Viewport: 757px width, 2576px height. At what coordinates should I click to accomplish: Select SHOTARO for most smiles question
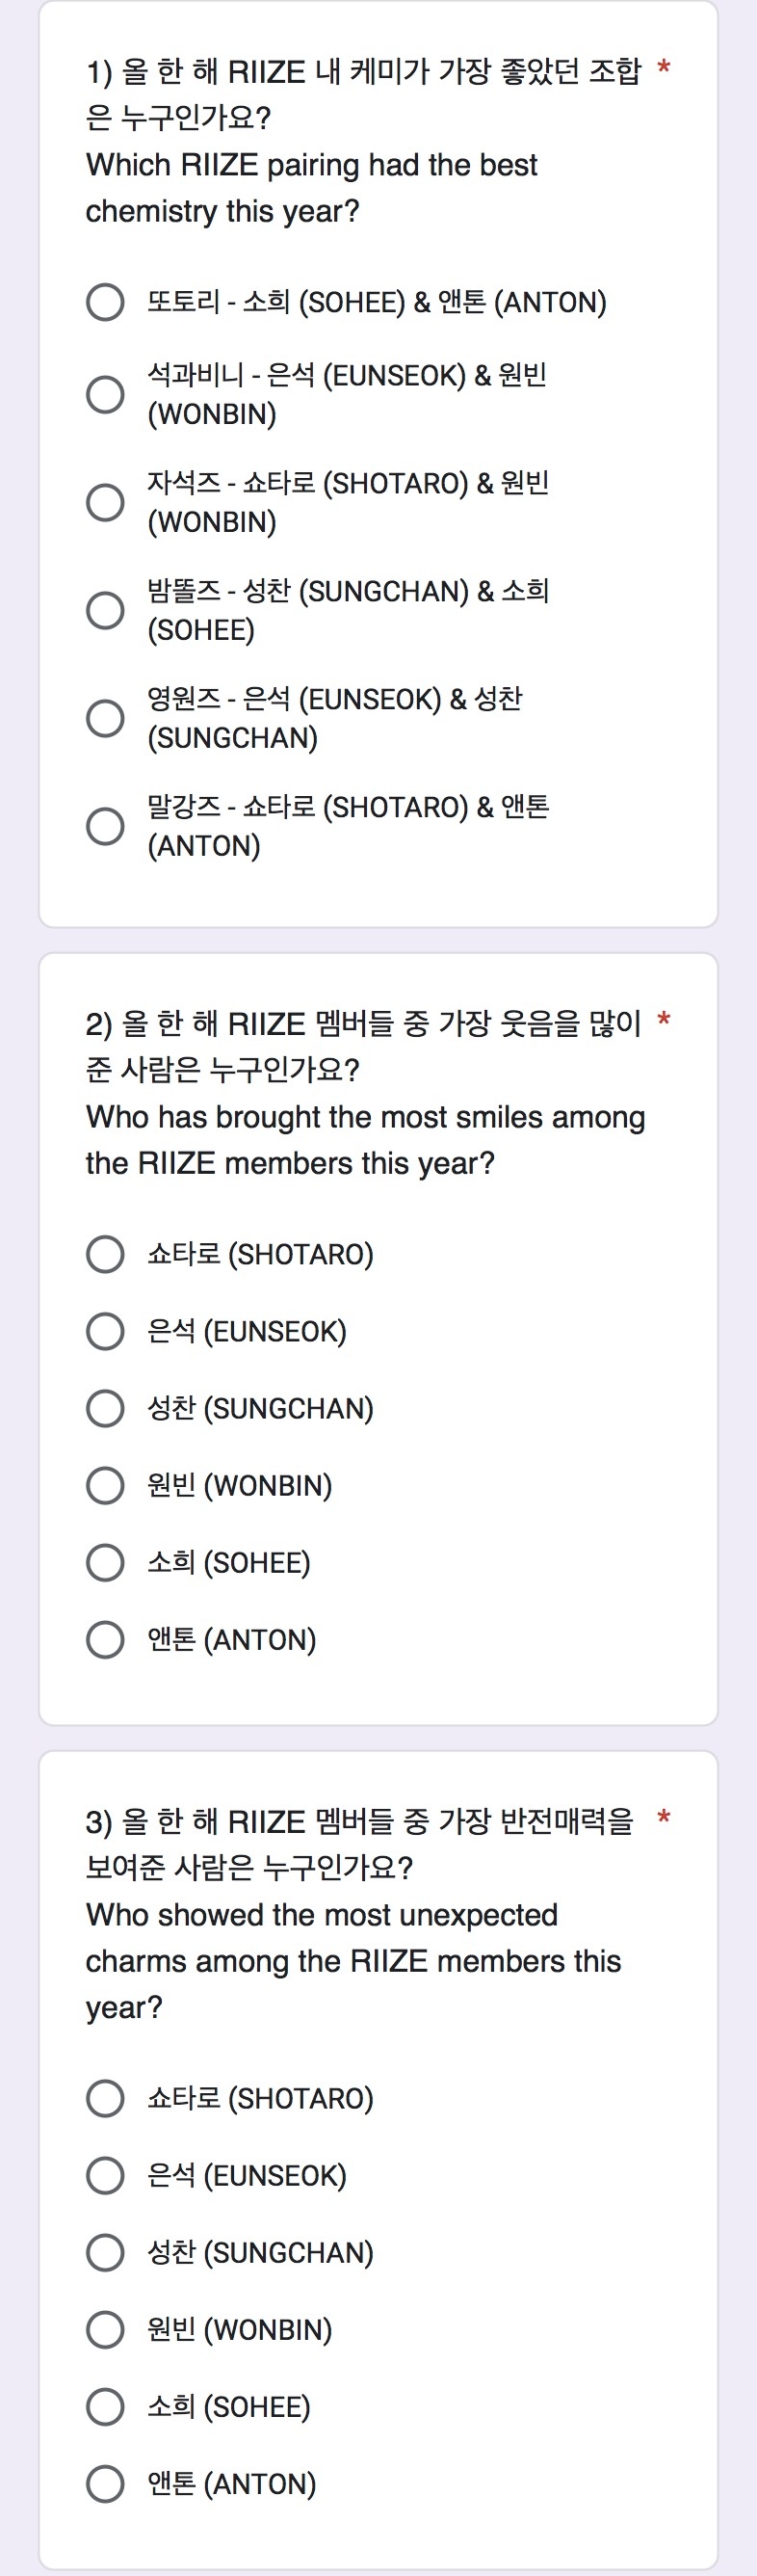point(105,1254)
